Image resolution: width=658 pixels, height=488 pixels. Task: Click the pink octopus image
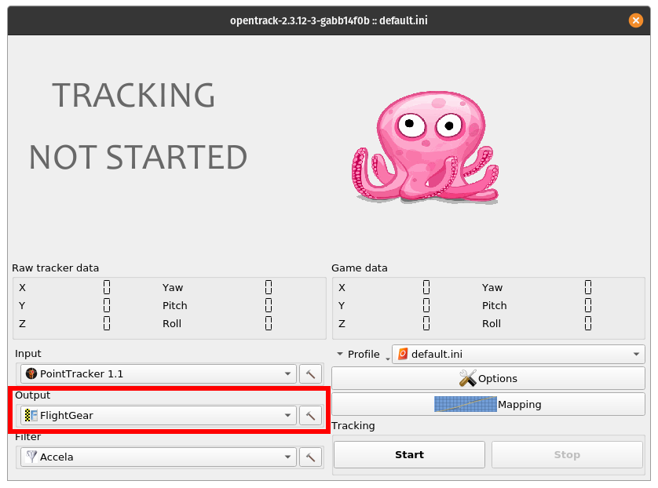(x=425, y=147)
